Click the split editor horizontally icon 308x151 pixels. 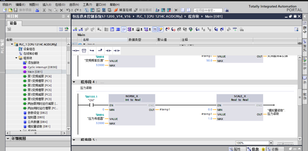coord(183,10)
